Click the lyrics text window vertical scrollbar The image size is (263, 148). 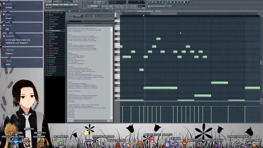tap(111, 73)
